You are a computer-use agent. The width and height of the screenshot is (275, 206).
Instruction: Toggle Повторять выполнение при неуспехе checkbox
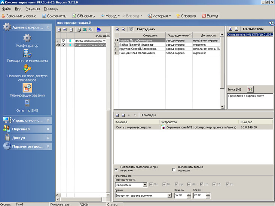coord(116,169)
